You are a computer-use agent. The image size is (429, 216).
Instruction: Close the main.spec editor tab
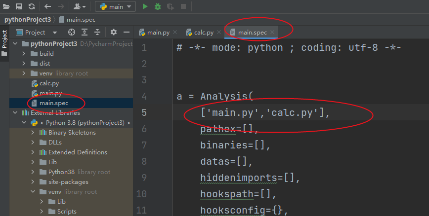(272, 32)
